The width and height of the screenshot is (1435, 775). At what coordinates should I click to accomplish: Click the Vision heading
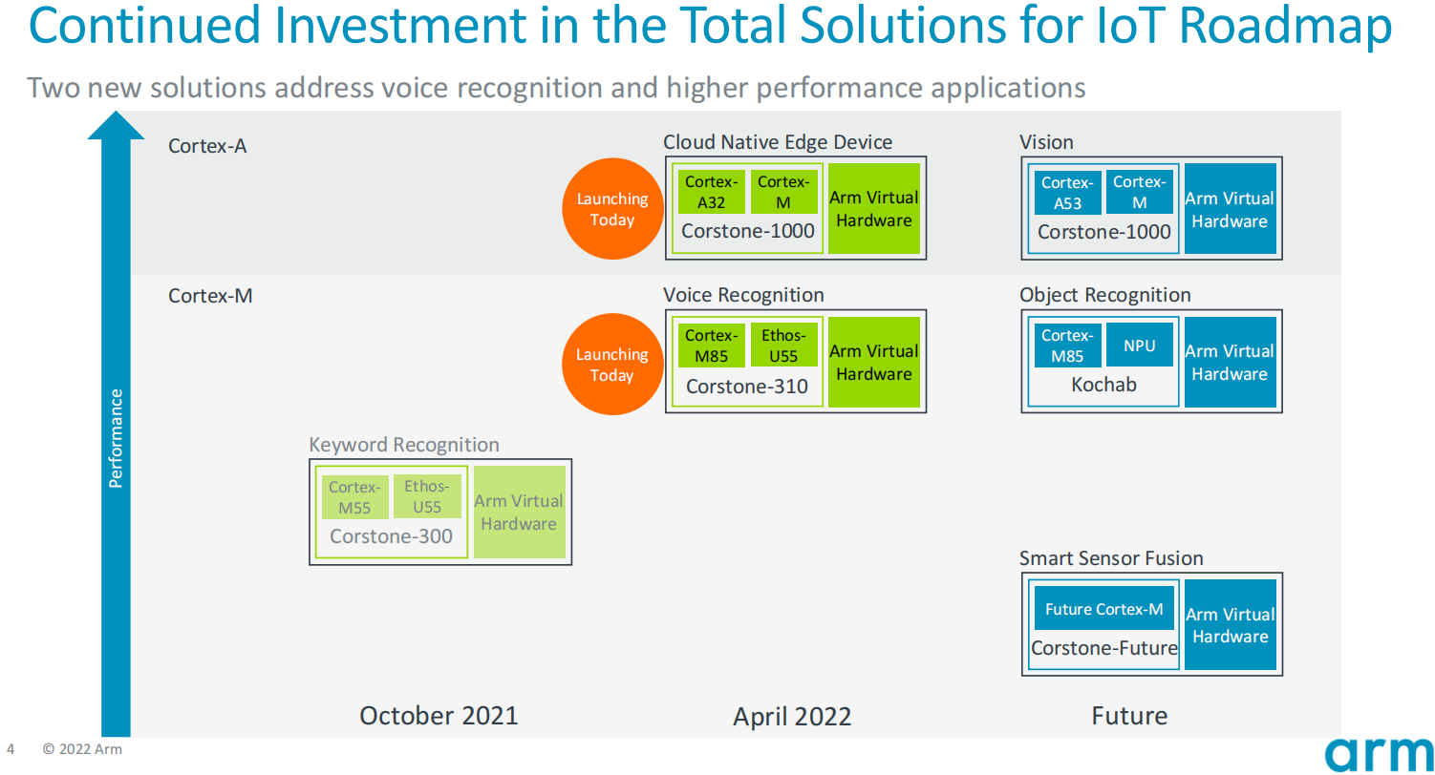pos(1046,142)
